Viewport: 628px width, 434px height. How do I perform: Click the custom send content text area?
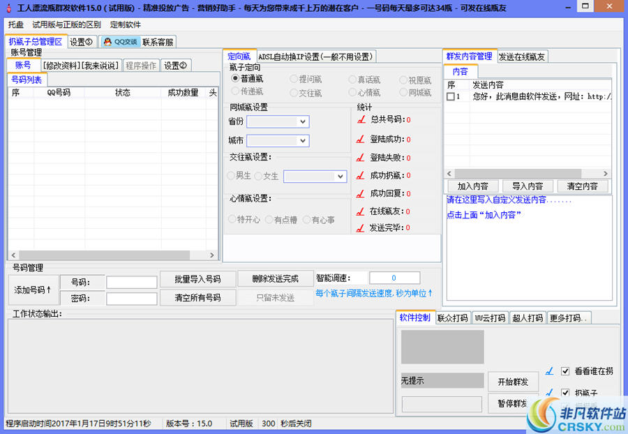pos(529,248)
